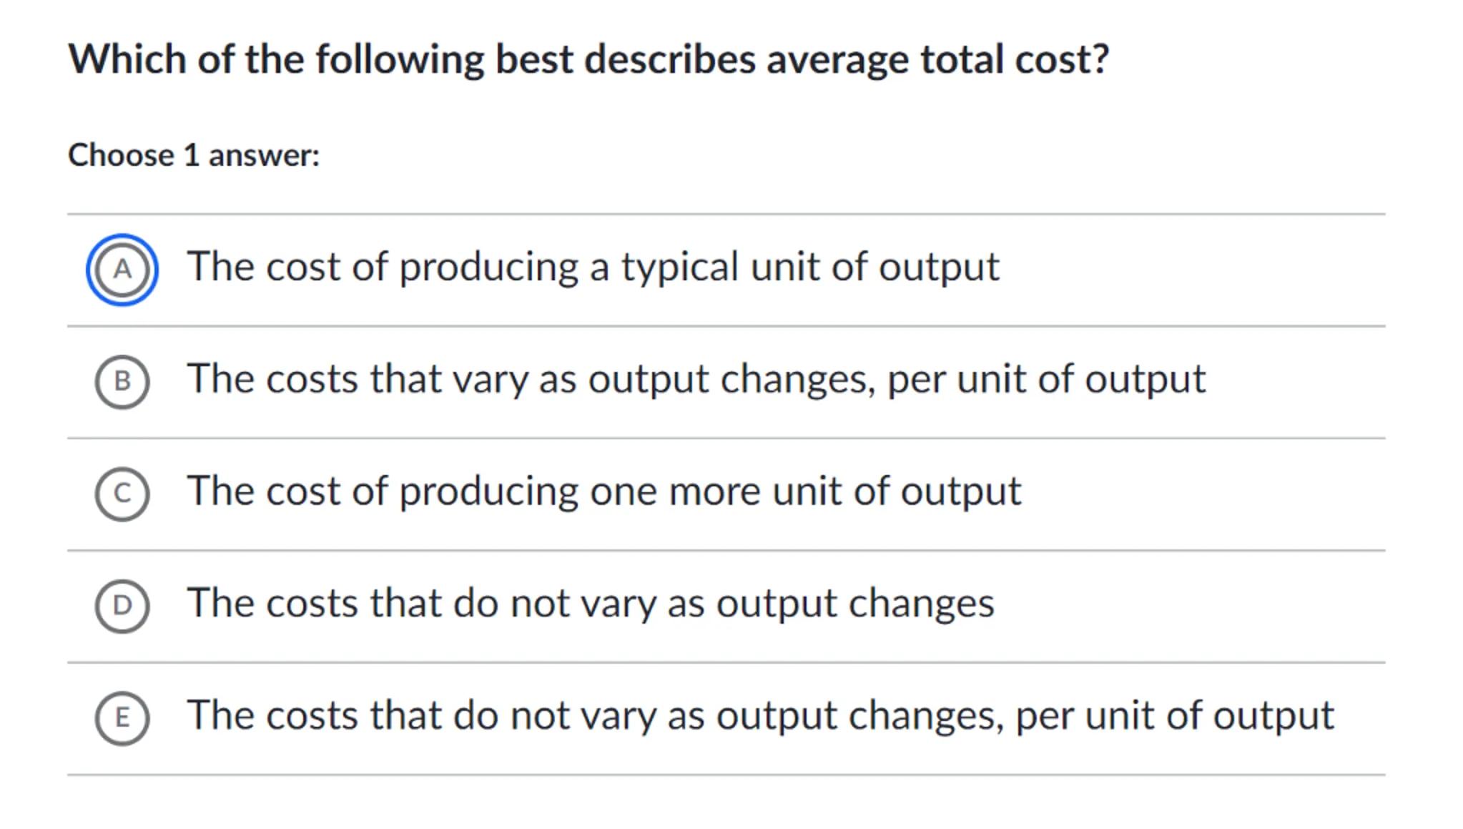
Task: Select the option E radio circle
Action: [x=122, y=717]
